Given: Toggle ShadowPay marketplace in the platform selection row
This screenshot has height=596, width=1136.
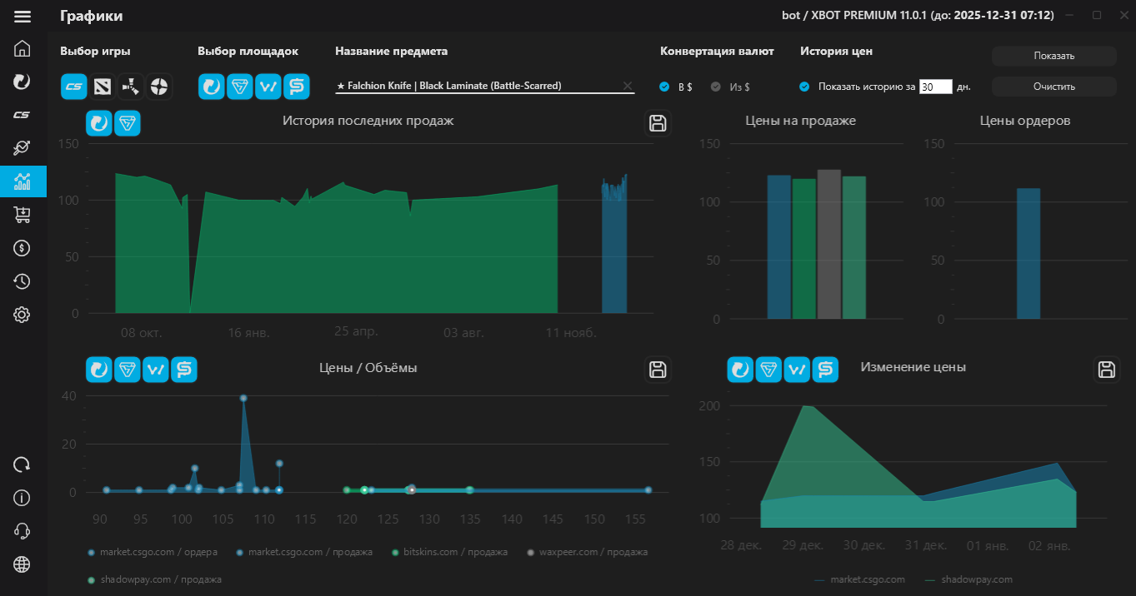Looking at the screenshot, I should coord(296,86).
